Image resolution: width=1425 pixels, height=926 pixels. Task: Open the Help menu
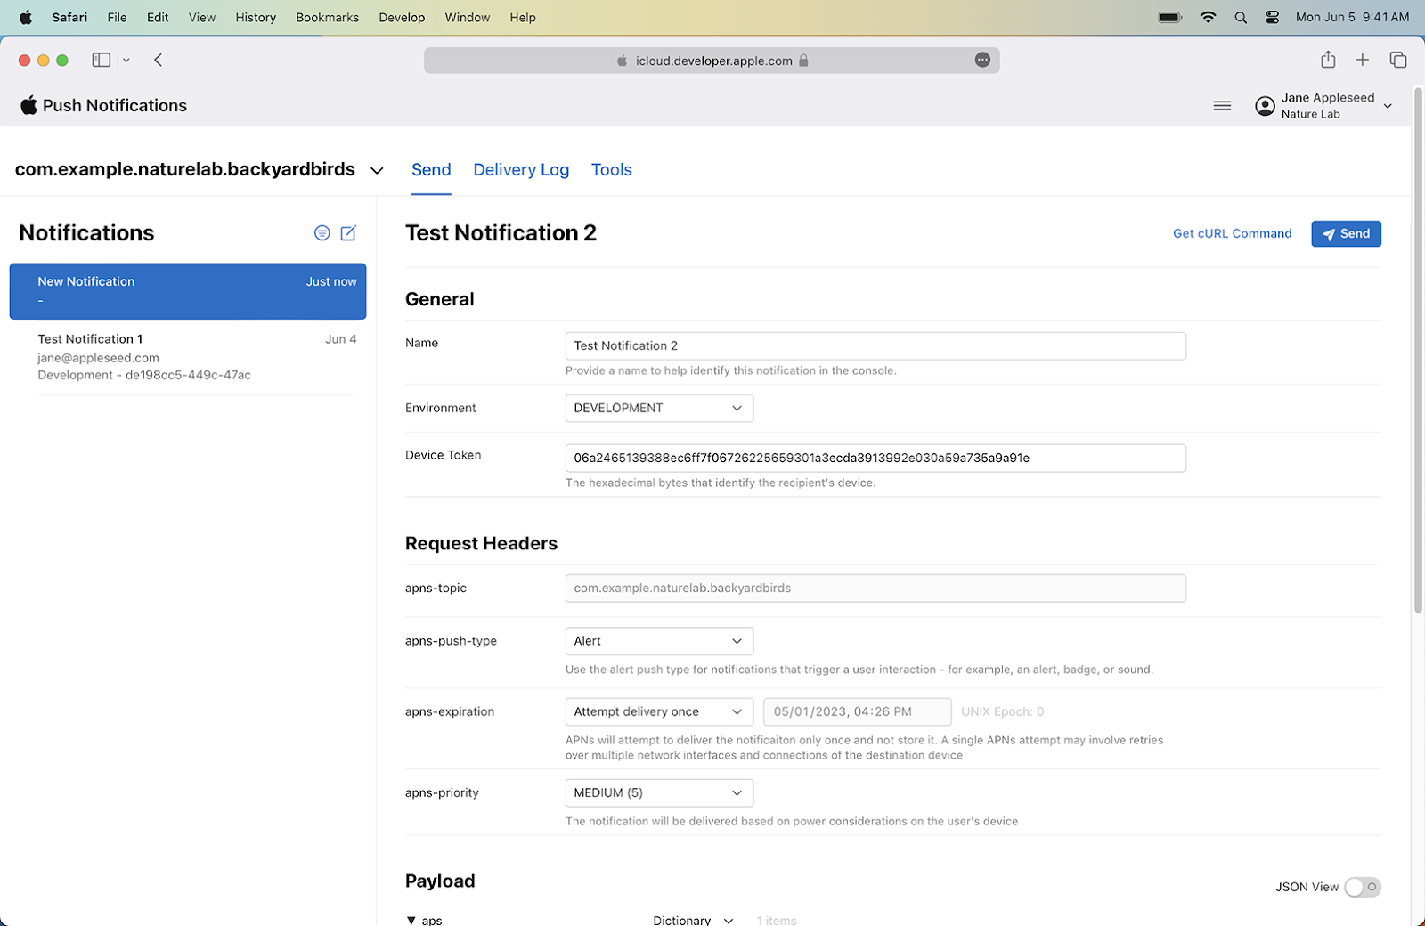[x=523, y=17]
